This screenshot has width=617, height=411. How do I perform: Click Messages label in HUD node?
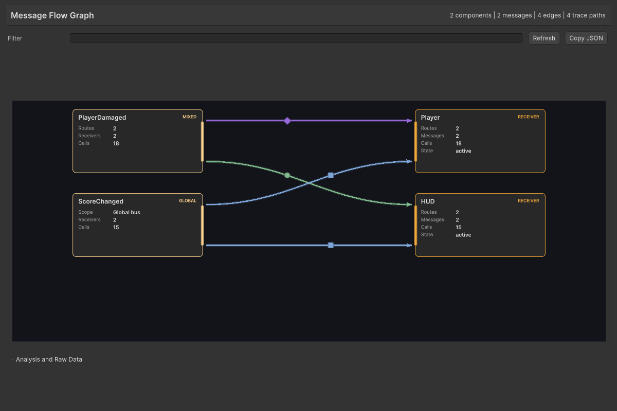tap(432, 220)
